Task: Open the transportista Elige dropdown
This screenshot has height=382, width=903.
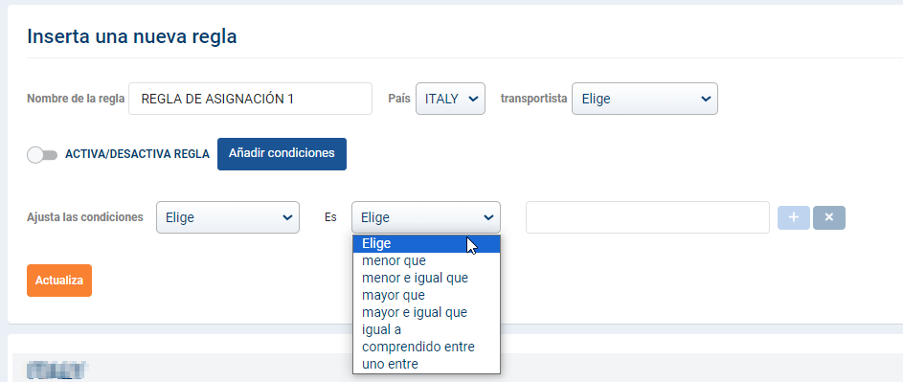Action: click(644, 99)
